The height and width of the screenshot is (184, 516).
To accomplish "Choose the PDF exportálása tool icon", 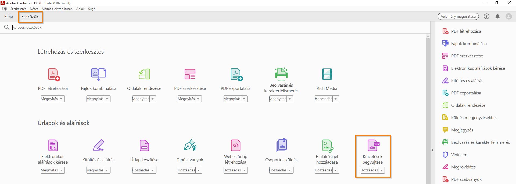I will click(x=236, y=74).
